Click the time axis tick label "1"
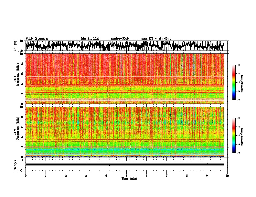This screenshot has width=256, height=197. tap(46, 176)
